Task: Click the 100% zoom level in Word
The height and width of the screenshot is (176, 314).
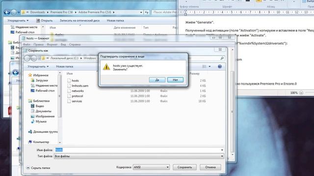Action: click(294, 93)
